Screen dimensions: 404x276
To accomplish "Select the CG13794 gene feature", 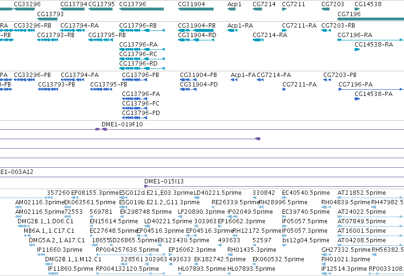I will [73, 9].
